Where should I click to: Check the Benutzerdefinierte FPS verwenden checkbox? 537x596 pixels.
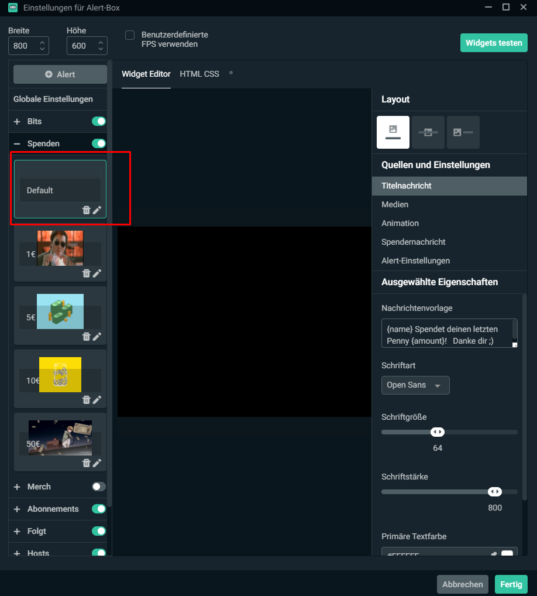click(130, 35)
